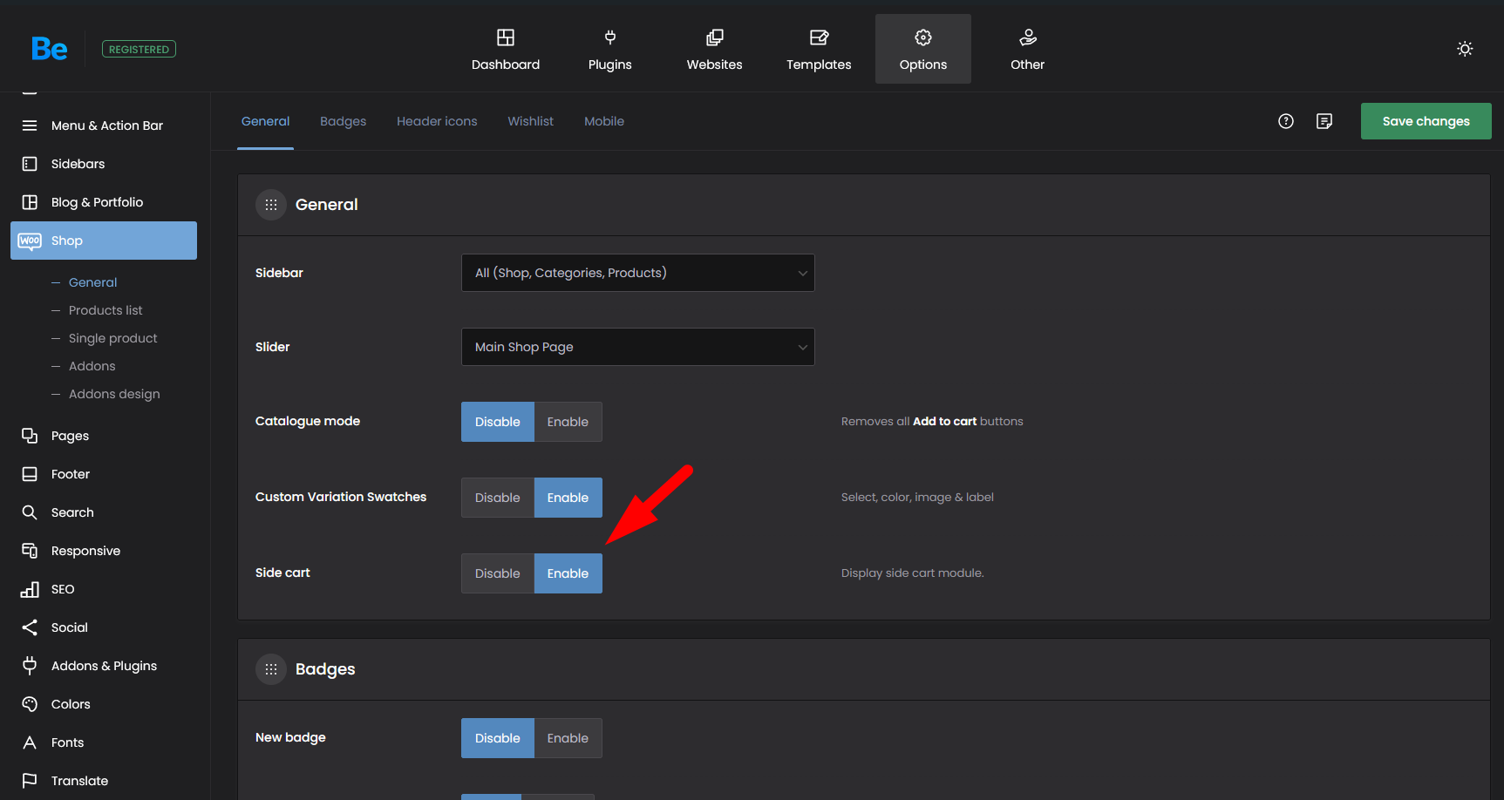Click the Pages icon
This screenshot has width=1504, height=800.
pos(30,436)
